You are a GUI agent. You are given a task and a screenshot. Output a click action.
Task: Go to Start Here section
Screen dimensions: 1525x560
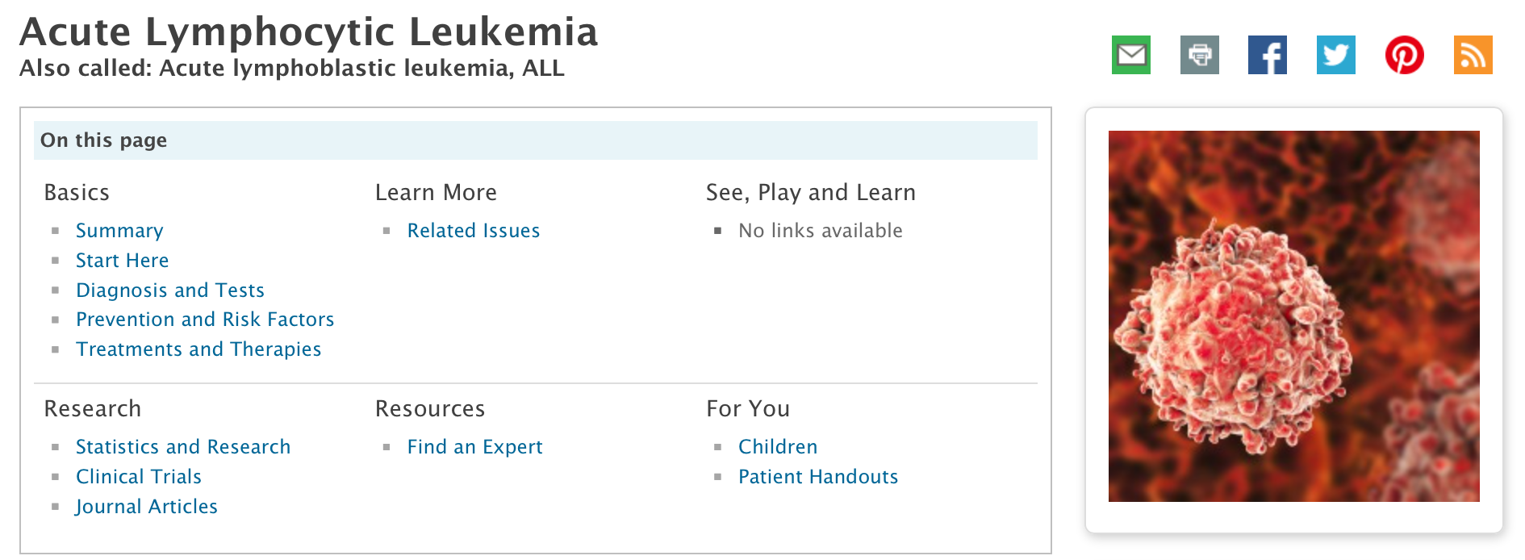[x=123, y=261]
